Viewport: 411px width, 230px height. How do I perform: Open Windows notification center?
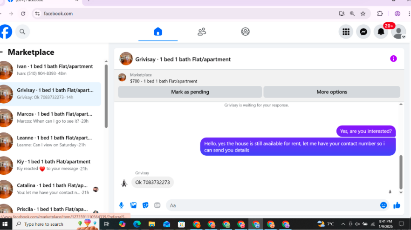[401, 224]
